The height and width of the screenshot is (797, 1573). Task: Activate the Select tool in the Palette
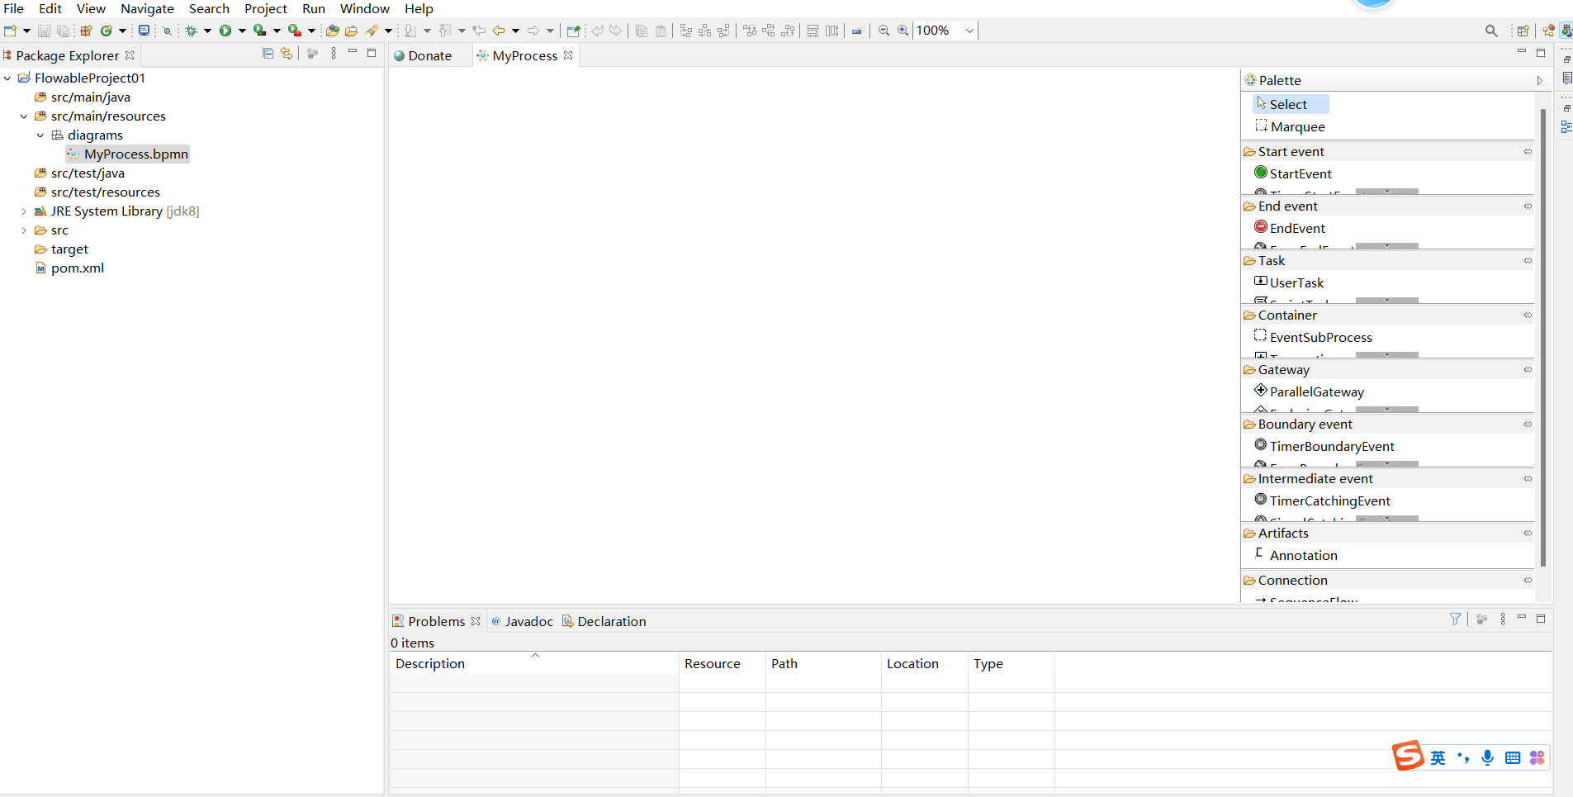1290,103
